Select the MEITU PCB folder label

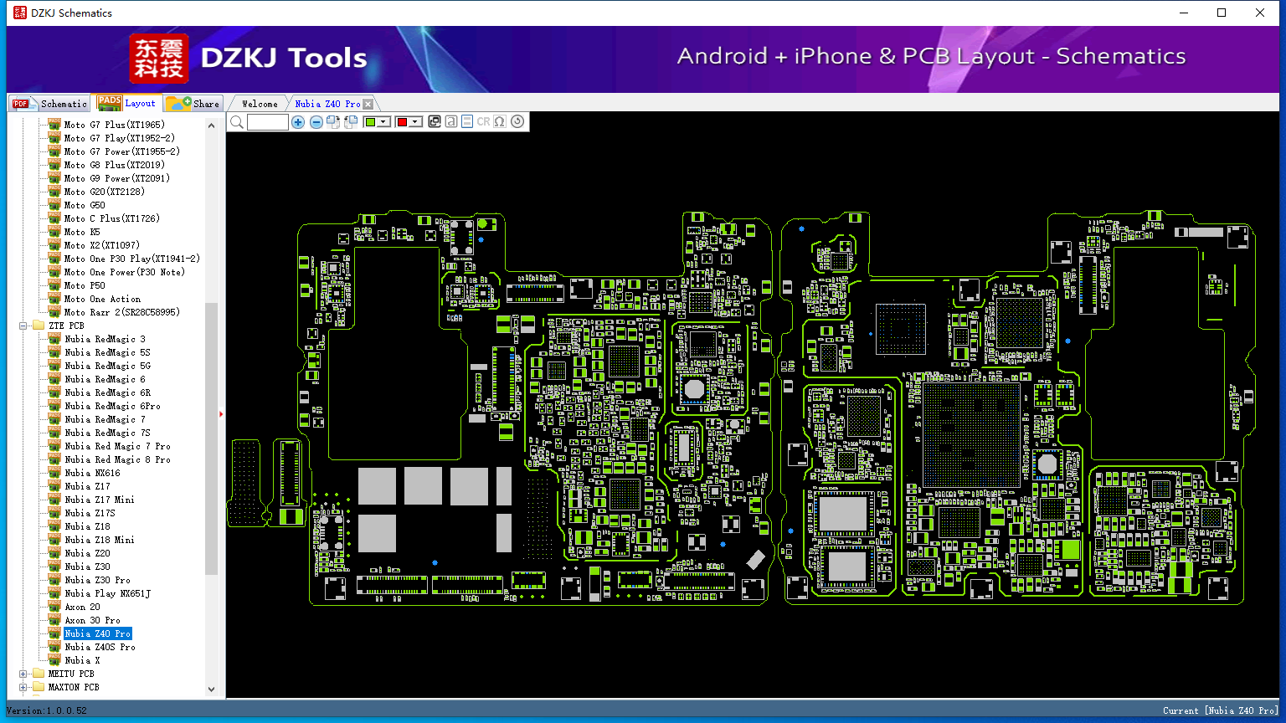71,674
